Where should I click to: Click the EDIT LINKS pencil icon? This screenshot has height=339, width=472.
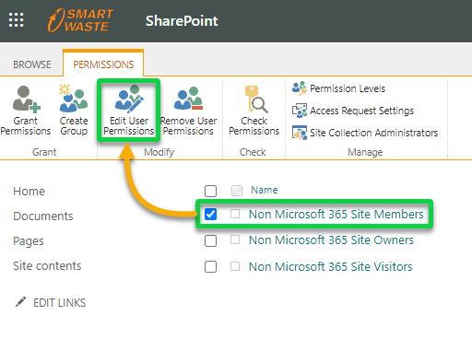point(20,302)
